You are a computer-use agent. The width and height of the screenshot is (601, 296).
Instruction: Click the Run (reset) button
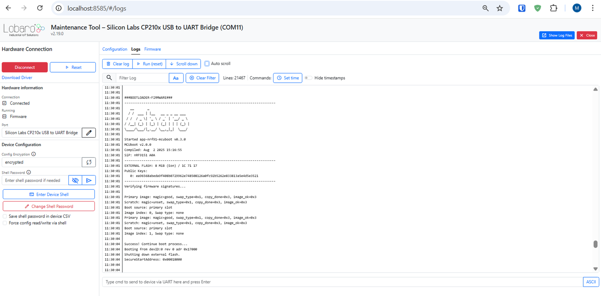149,64
